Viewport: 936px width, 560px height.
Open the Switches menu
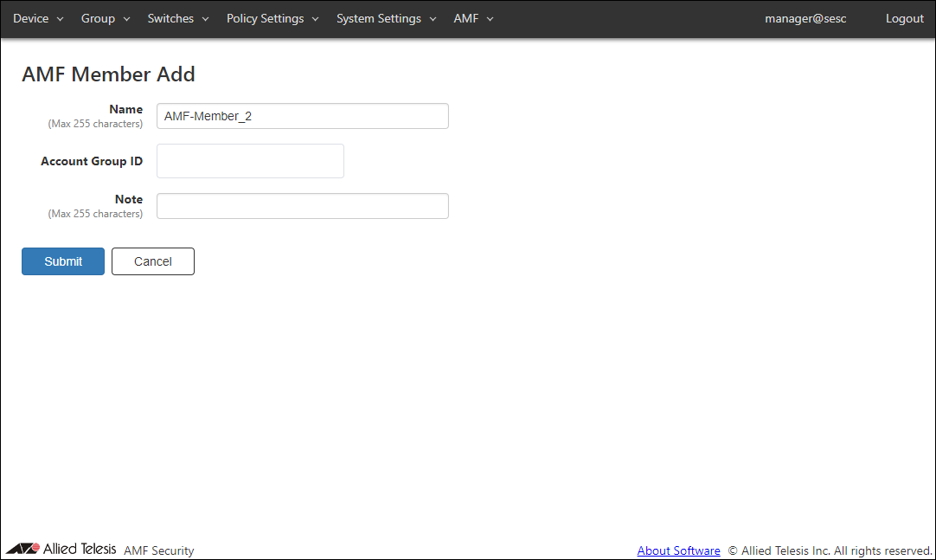pos(170,19)
